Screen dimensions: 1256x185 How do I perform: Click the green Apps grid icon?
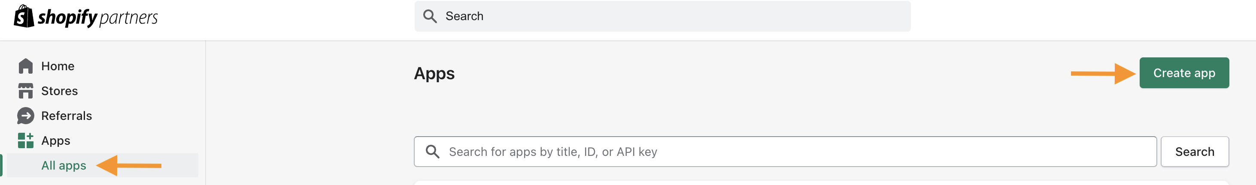pyautogui.click(x=25, y=140)
